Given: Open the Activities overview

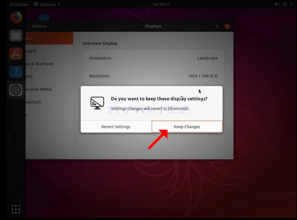Looking at the screenshot, I should 19,4.
